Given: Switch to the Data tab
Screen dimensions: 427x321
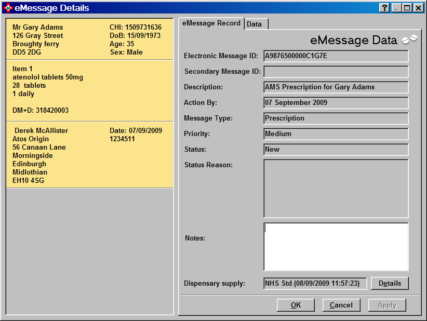Looking at the screenshot, I should pos(254,24).
